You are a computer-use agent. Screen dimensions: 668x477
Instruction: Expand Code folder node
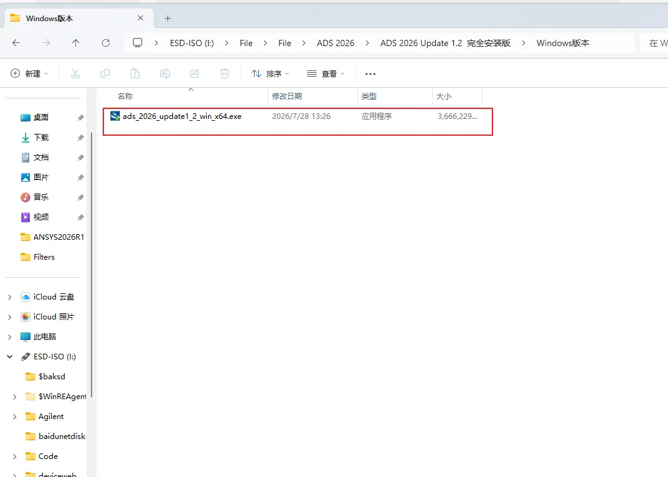click(x=15, y=456)
